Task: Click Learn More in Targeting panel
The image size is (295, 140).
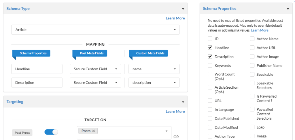Action: [175, 111]
